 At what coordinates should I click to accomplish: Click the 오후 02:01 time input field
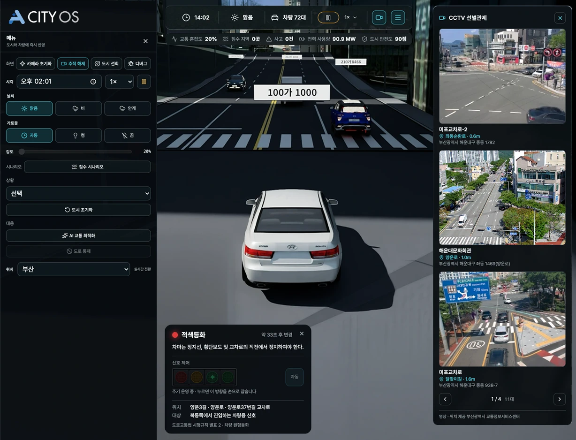tap(59, 82)
